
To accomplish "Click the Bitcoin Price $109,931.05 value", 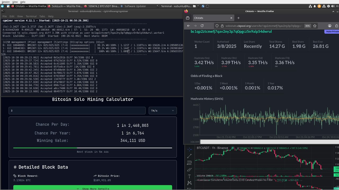I will 102,180.
